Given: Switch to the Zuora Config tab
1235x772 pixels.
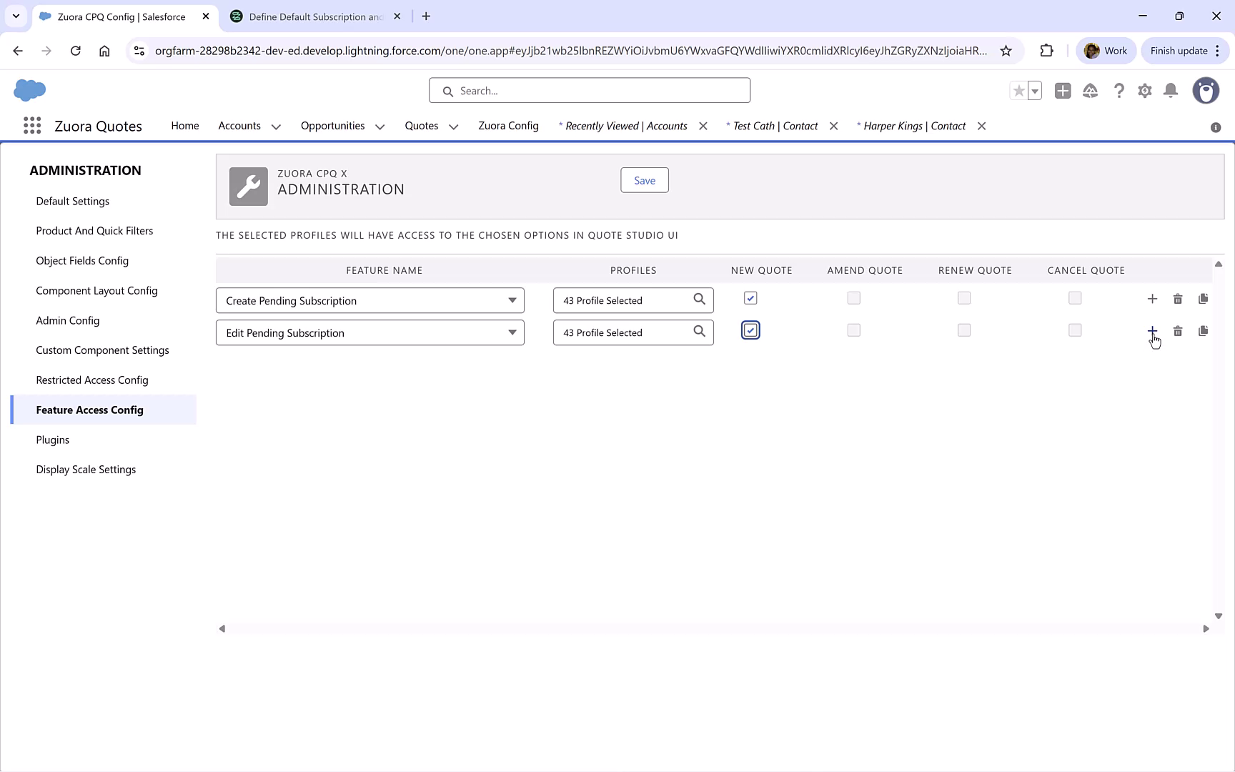Looking at the screenshot, I should pyautogui.click(x=508, y=126).
